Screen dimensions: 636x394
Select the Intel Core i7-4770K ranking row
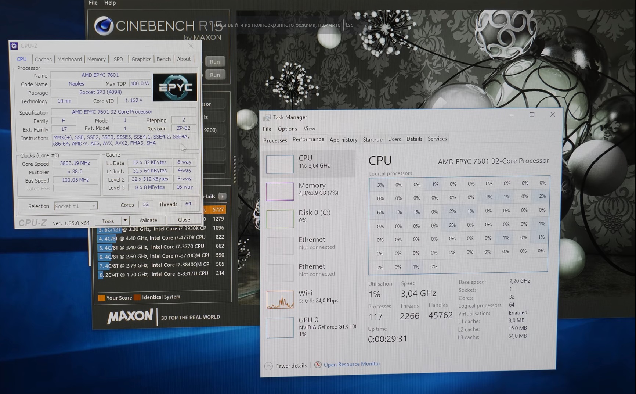(161, 238)
